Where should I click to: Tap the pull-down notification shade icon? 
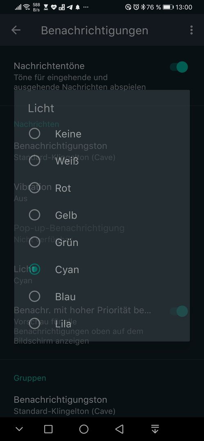(155, 429)
